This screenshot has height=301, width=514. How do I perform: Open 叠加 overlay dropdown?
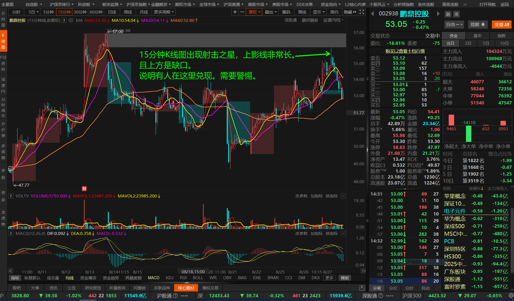pos(271,12)
